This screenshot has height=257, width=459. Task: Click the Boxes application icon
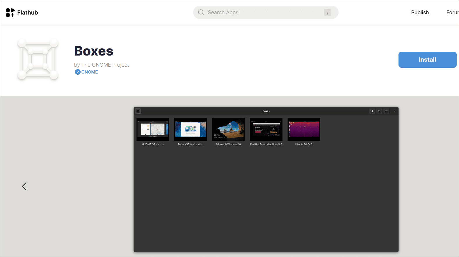click(38, 59)
